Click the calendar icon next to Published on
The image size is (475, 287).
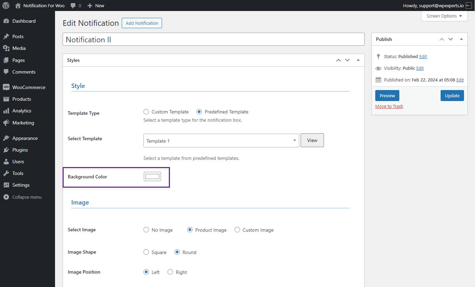tap(378, 80)
